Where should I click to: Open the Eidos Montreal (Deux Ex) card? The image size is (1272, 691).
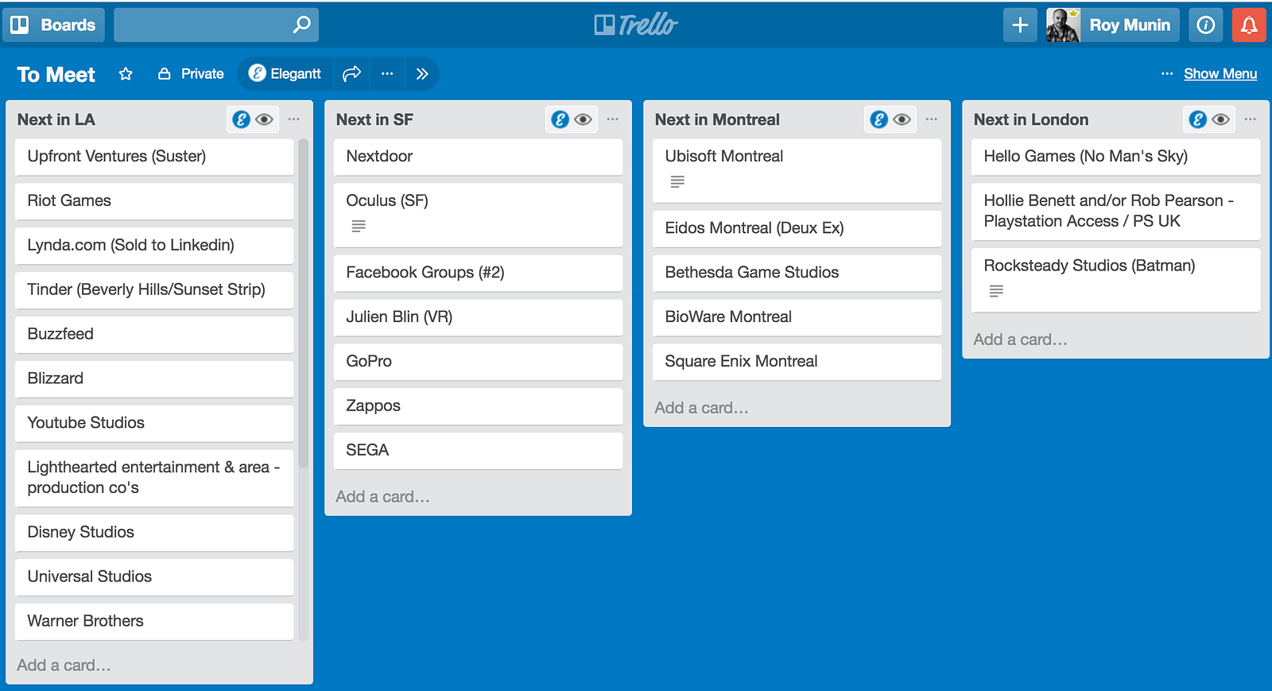click(x=797, y=228)
